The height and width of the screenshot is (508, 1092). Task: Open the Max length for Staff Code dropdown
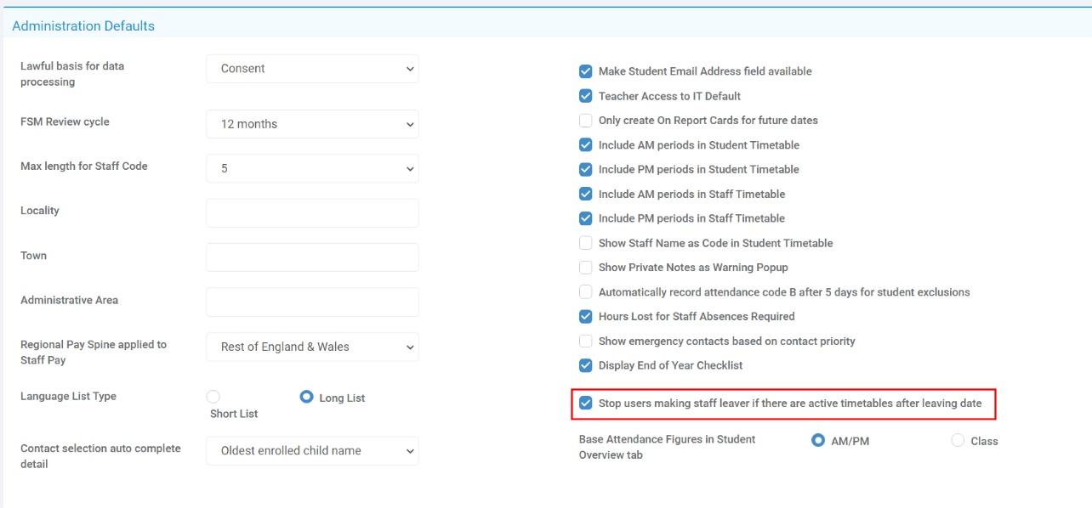click(312, 168)
